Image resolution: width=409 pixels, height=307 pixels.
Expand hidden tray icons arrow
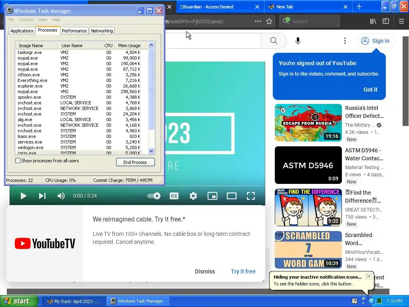pyautogui.click(x=371, y=301)
